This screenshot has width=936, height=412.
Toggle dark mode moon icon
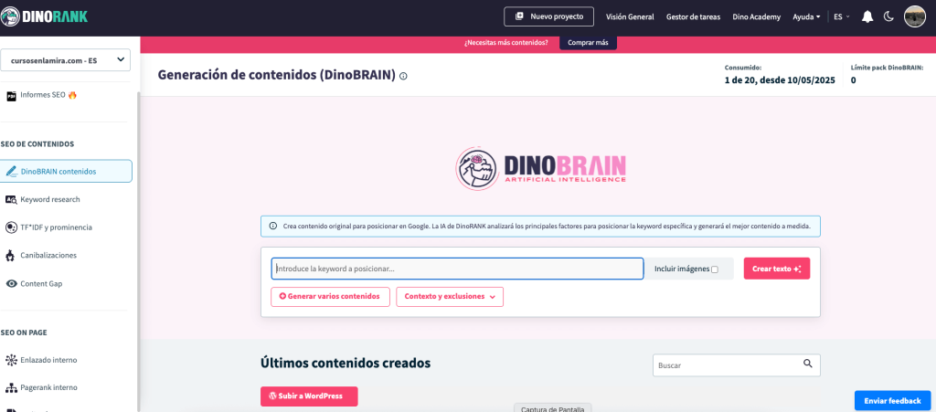[x=888, y=16]
